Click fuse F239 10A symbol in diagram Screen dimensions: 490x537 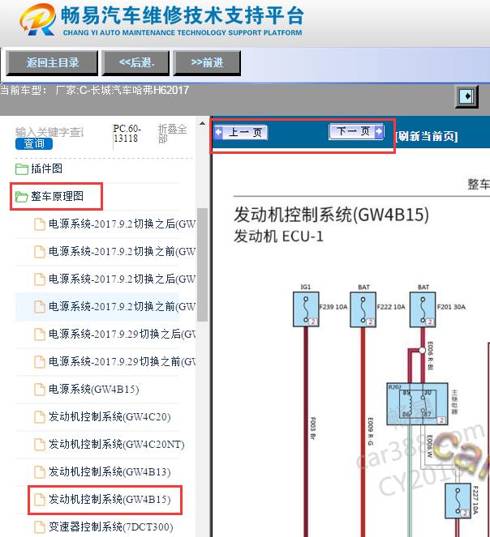[x=306, y=309]
